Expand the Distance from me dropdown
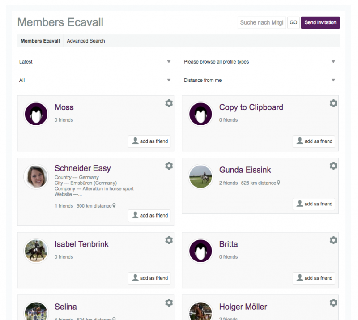Screen dimensions: 358x320 coord(260,80)
